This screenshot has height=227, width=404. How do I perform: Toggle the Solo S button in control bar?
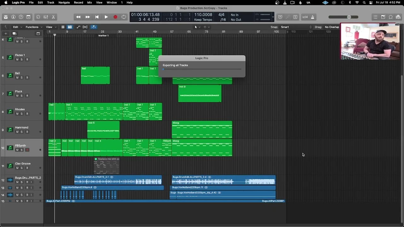(295, 17)
